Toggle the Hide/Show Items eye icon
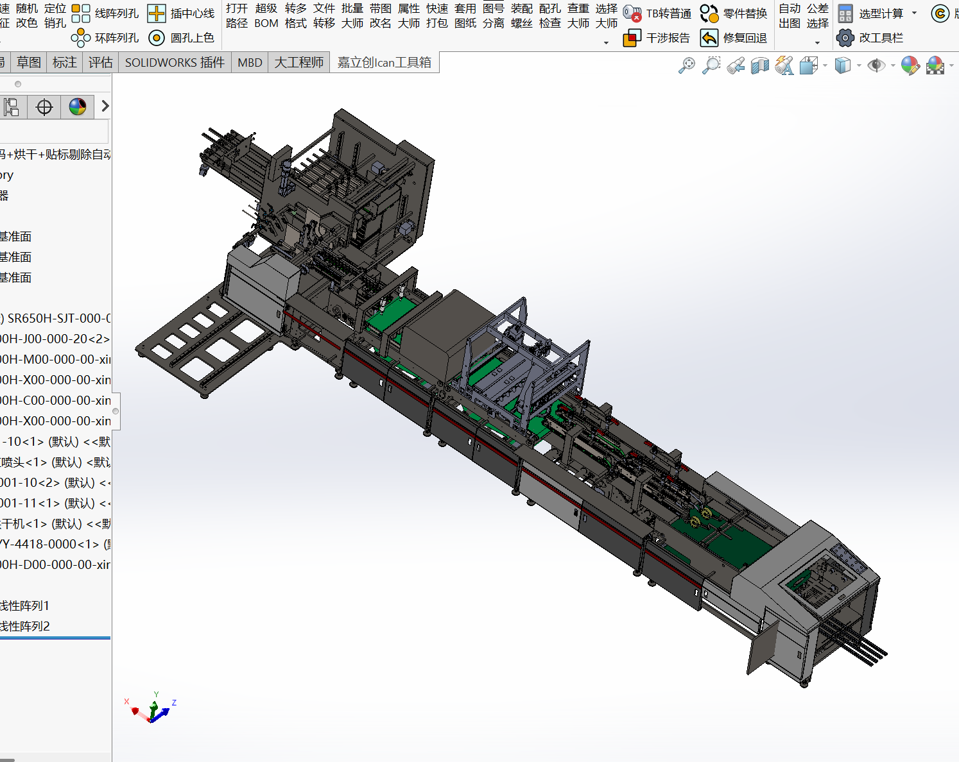This screenshot has width=959, height=762. pos(876,65)
